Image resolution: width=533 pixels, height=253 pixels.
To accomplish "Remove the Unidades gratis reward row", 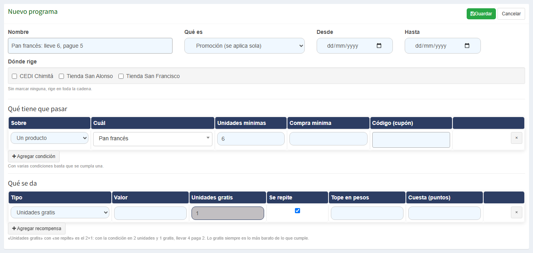I will point(516,212).
